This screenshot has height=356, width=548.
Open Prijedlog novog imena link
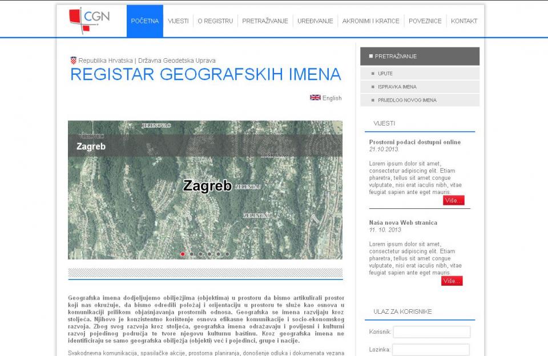(406, 100)
